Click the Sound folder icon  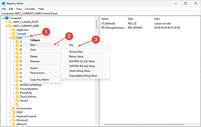tap(17, 100)
